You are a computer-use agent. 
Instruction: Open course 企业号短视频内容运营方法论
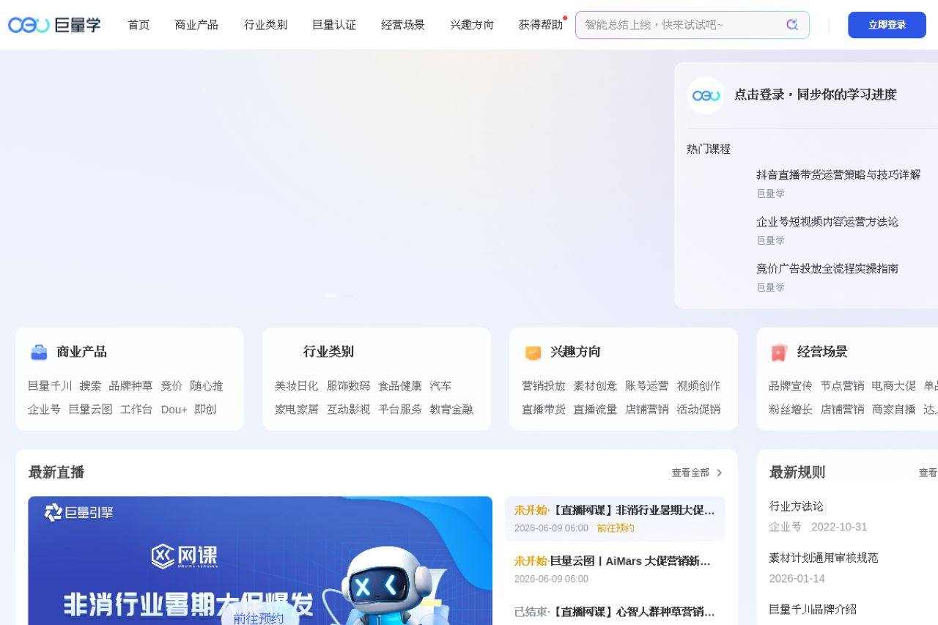(827, 222)
